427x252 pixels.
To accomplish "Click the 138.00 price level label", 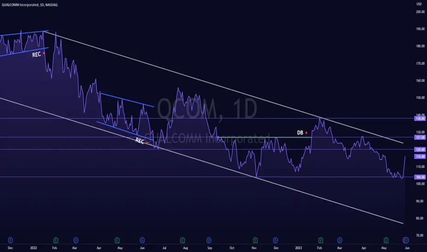I will pyautogui.click(x=420, y=119).
